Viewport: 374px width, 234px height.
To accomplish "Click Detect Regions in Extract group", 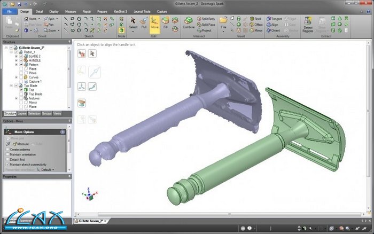I will pos(308,24).
